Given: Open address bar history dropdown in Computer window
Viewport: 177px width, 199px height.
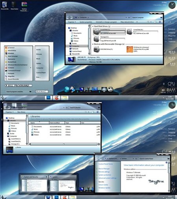Looking at the screenshot, I should point(126,17).
